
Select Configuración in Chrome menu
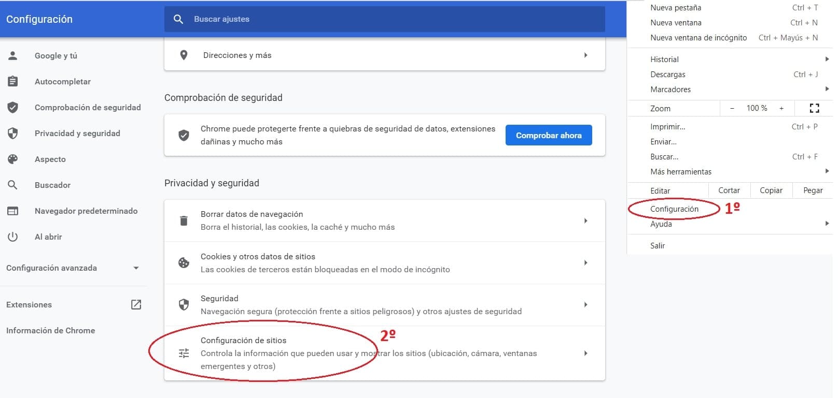[x=674, y=209]
